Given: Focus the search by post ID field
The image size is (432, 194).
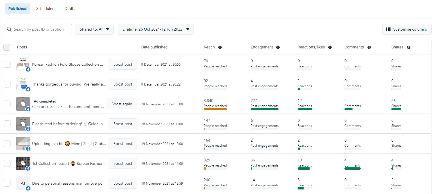Looking at the screenshot, I should pyautogui.click(x=41, y=29).
